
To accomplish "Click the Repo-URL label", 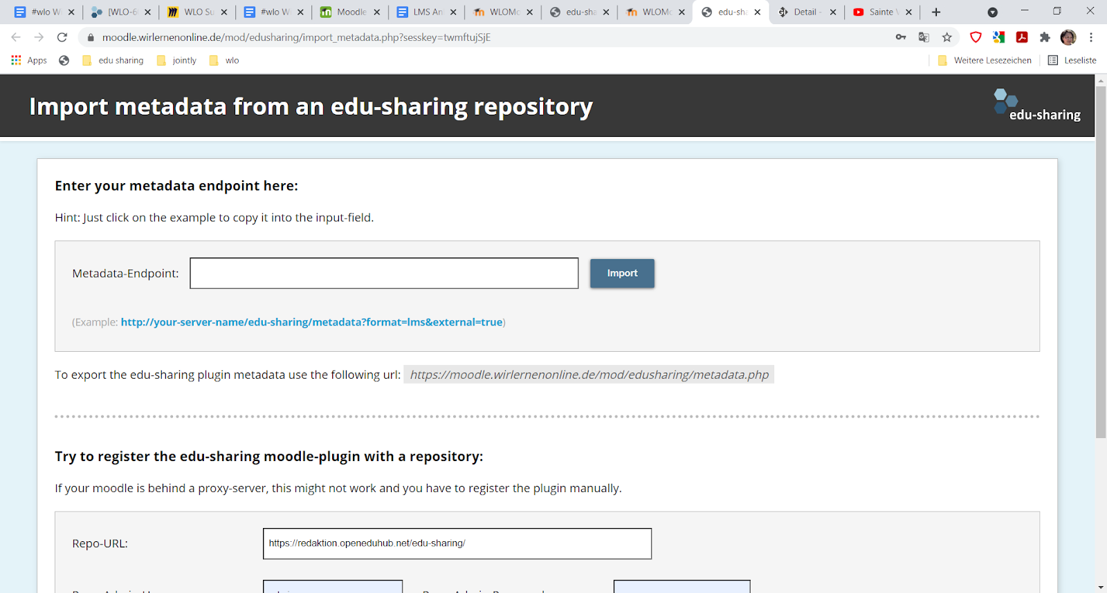I will tap(100, 543).
